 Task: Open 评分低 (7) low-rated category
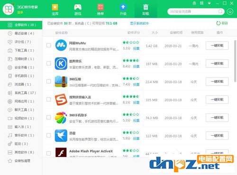tap(21, 42)
